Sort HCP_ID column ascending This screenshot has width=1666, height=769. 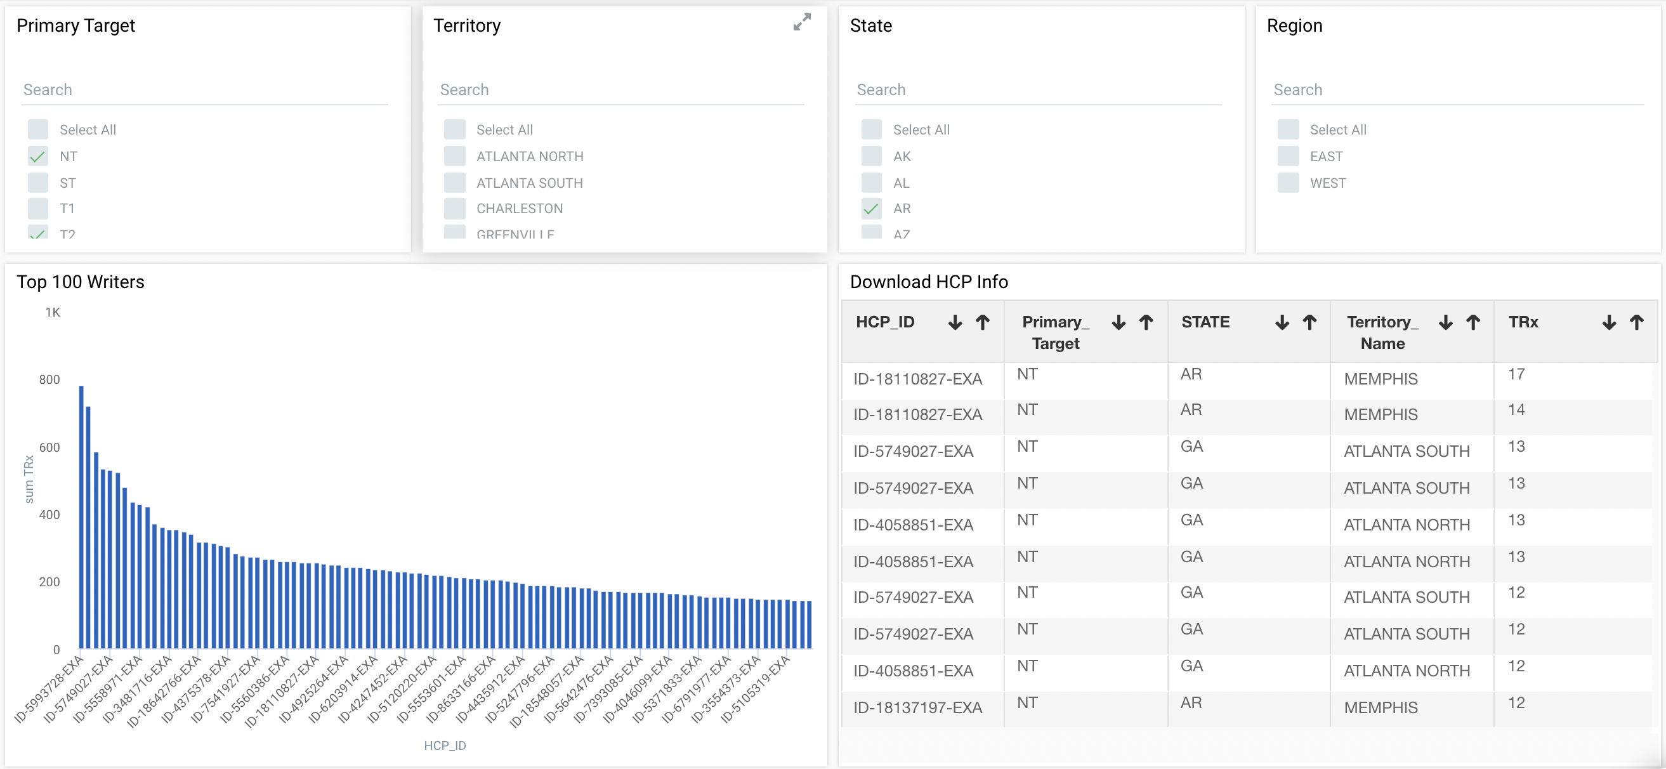(x=982, y=322)
